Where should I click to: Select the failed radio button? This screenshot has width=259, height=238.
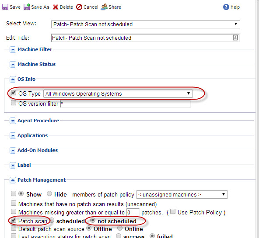(152, 236)
